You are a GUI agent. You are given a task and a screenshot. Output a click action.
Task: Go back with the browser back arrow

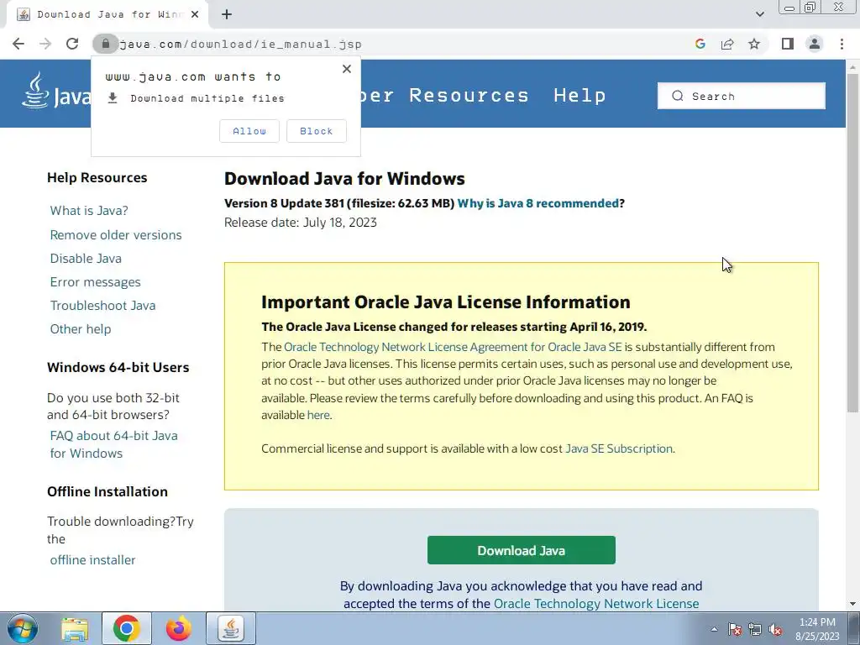(18, 44)
